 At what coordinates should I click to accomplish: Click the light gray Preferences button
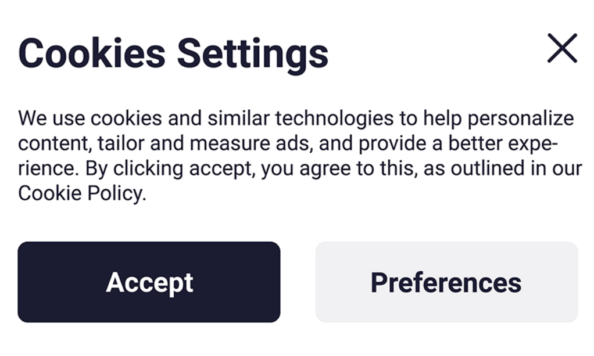pos(446,282)
